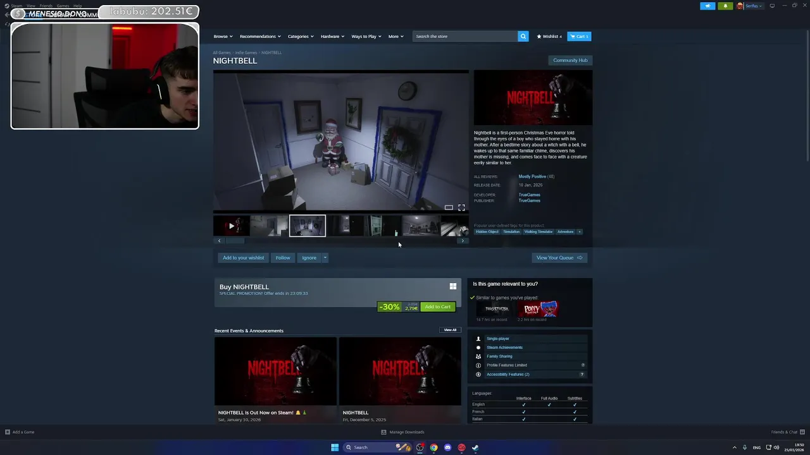Viewport: 810px width, 455px height.
Task: Click View Your Queue
Action: [559, 258]
